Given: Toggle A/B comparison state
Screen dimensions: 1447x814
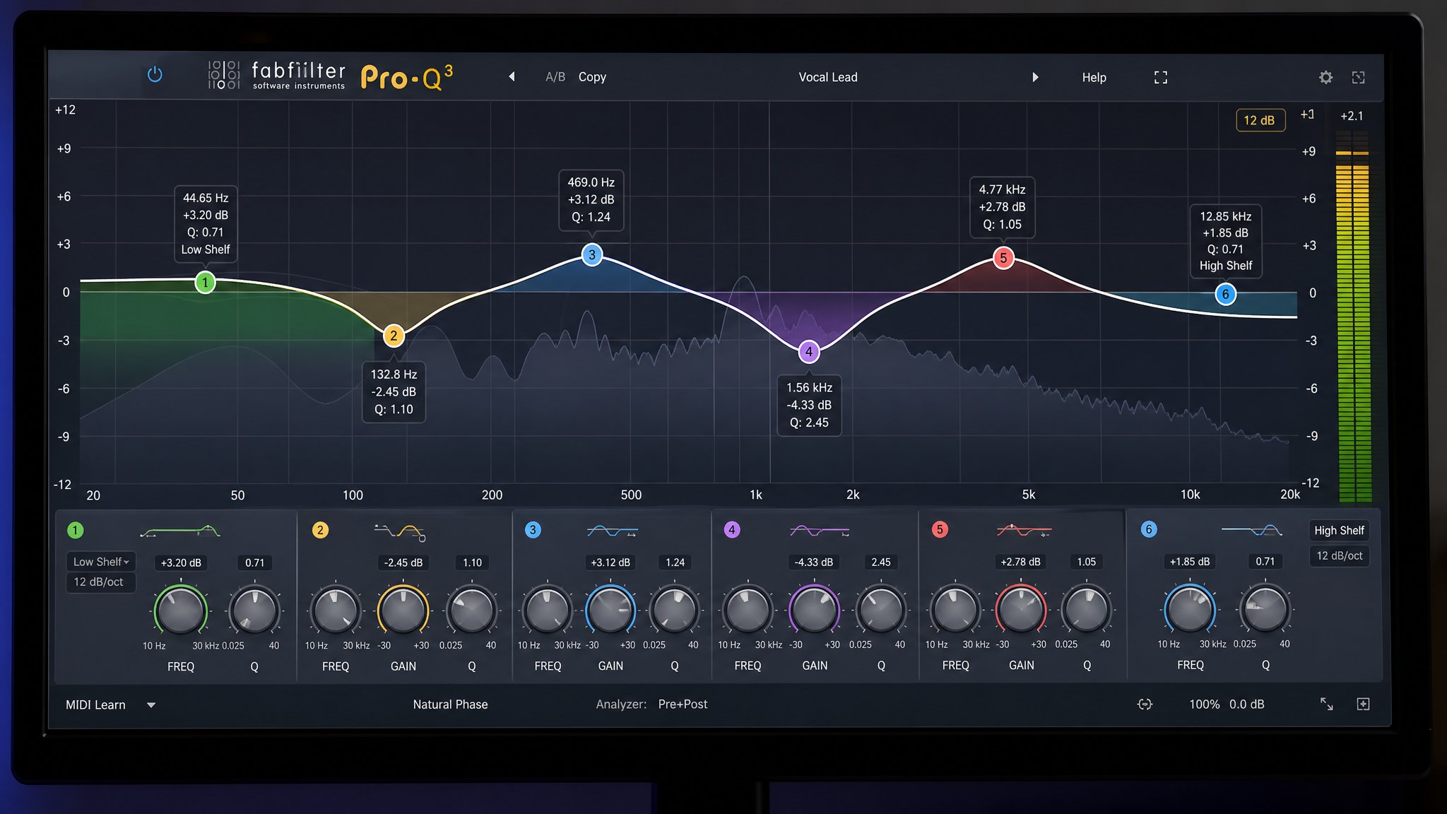Looking at the screenshot, I should (x=555, y=76).
